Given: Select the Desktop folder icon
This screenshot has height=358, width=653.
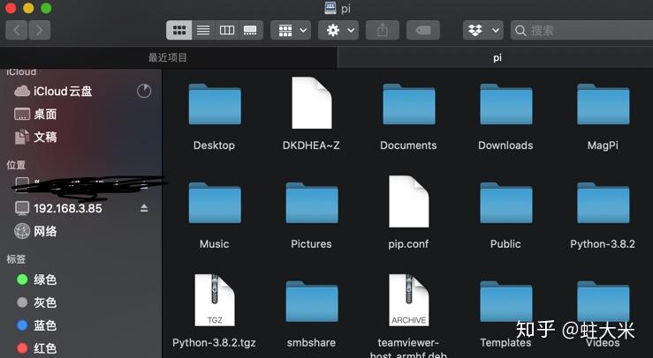Looking at the screenshot, I should pos(215,104).
